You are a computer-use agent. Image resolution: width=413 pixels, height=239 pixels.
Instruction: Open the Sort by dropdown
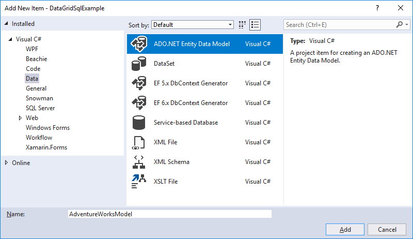pyautogui.click(x=193, y=25)
